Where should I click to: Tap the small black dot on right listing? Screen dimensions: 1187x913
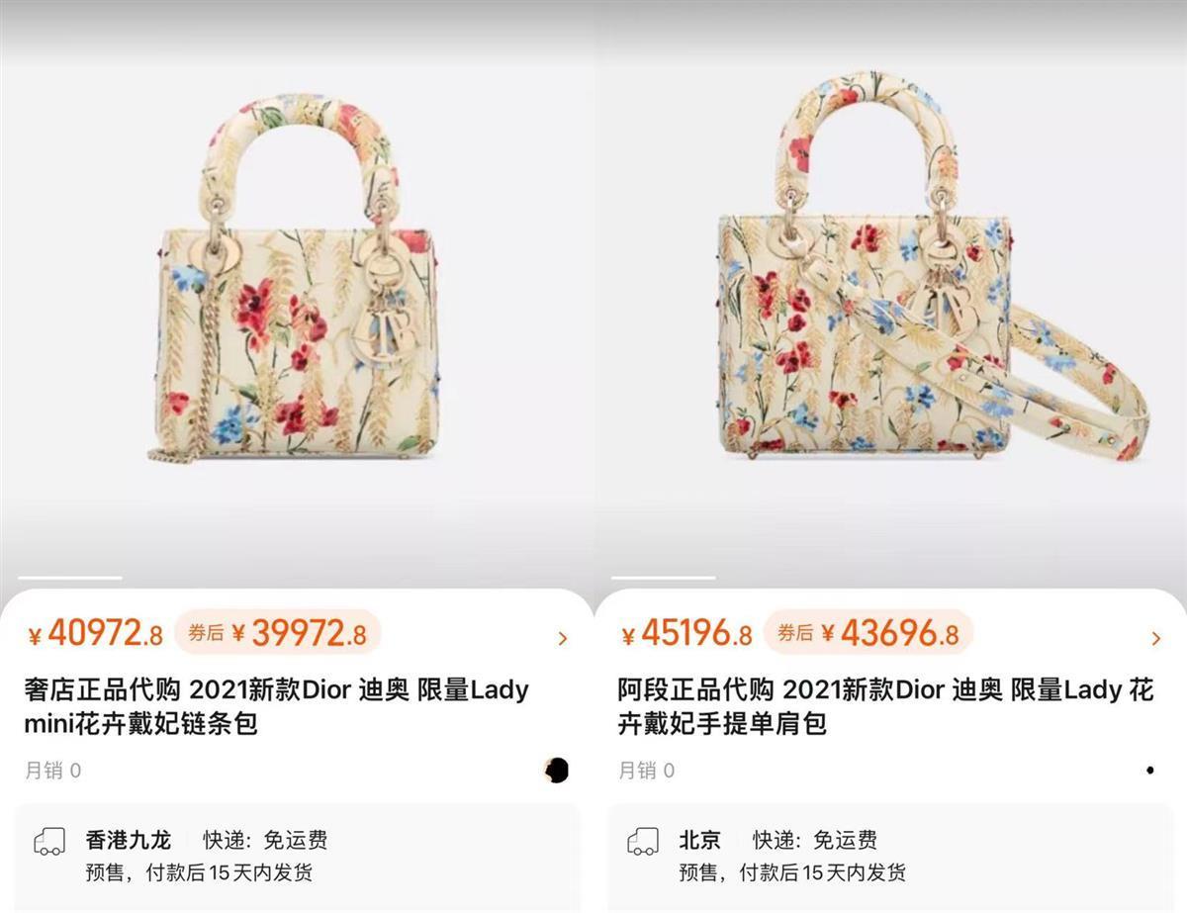[x=1149, y=770]
